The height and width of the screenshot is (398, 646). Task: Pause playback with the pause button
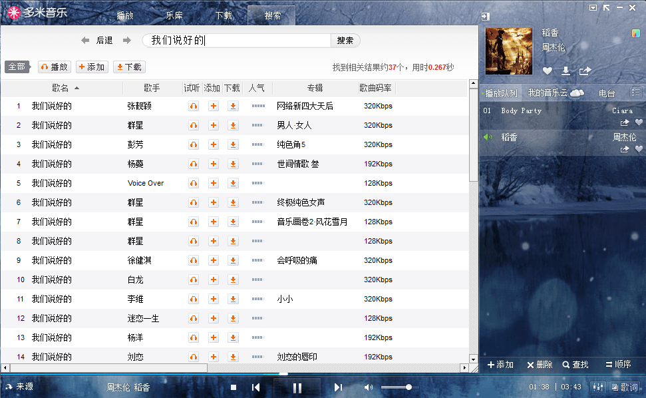(297, 387)
